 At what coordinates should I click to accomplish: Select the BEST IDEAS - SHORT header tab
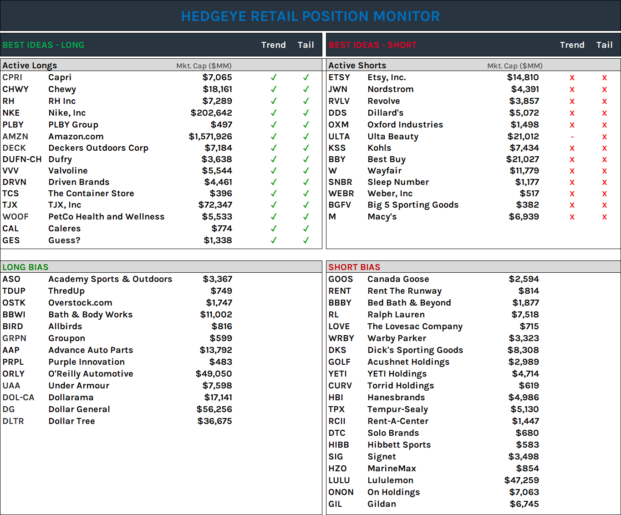[x=372, y=45]
